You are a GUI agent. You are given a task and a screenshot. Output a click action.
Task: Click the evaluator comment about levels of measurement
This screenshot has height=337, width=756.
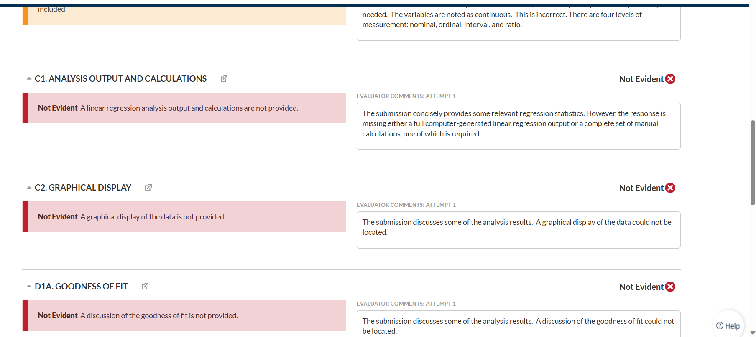518,20
